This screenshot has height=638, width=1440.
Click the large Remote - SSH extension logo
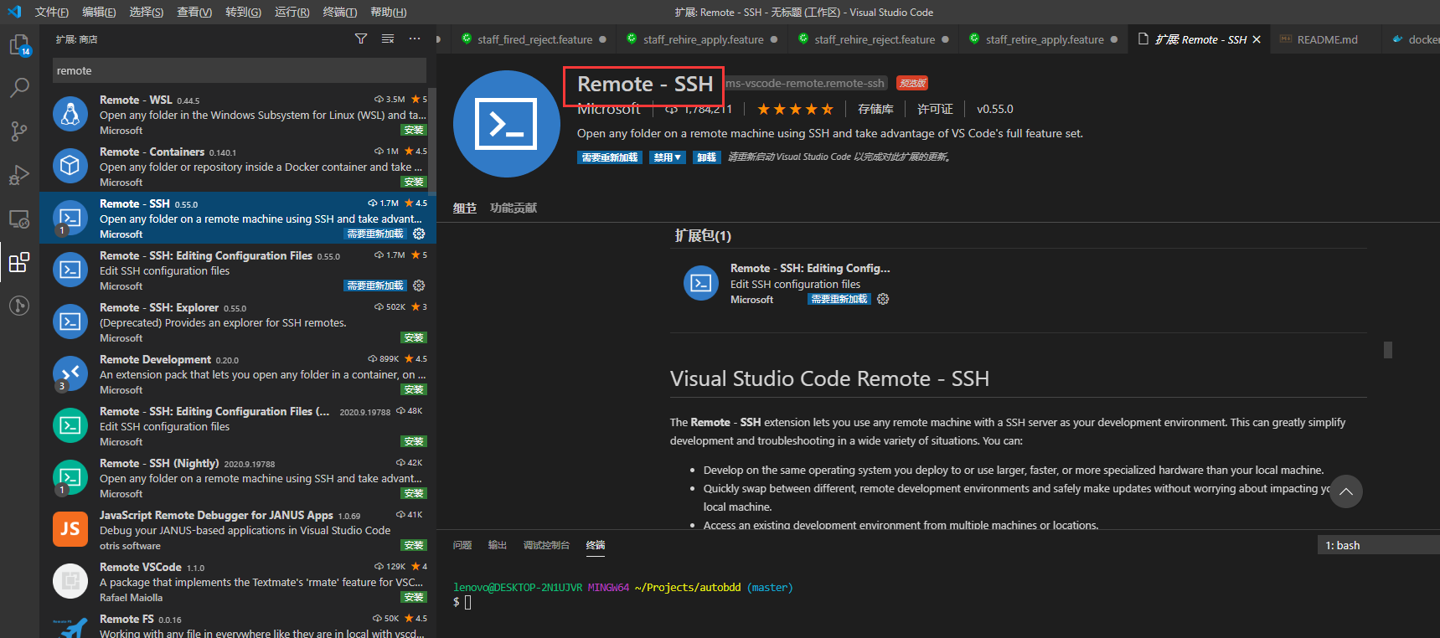click(x=507, y=124)
